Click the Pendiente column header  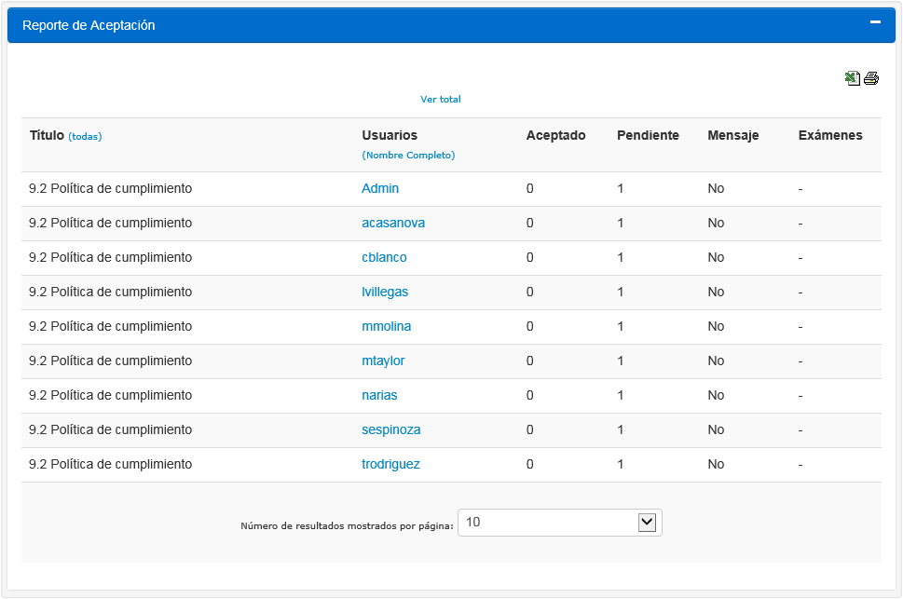click(x=648, y=136)
